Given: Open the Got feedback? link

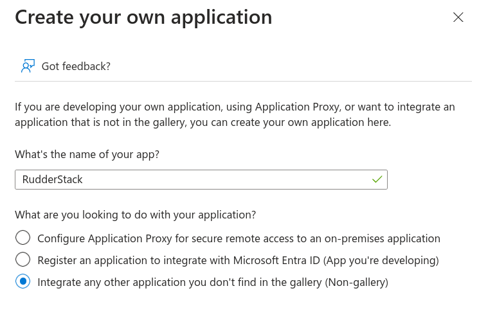Looking at the screenshot, I should (76, 66).
